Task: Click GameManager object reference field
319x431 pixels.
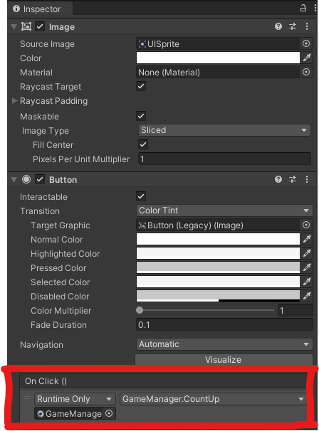Action: click(x=70, y=413)
